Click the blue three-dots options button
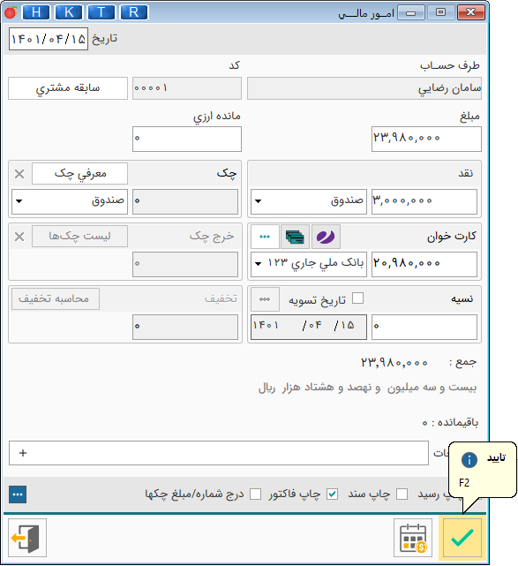 [x=18, y=494]
